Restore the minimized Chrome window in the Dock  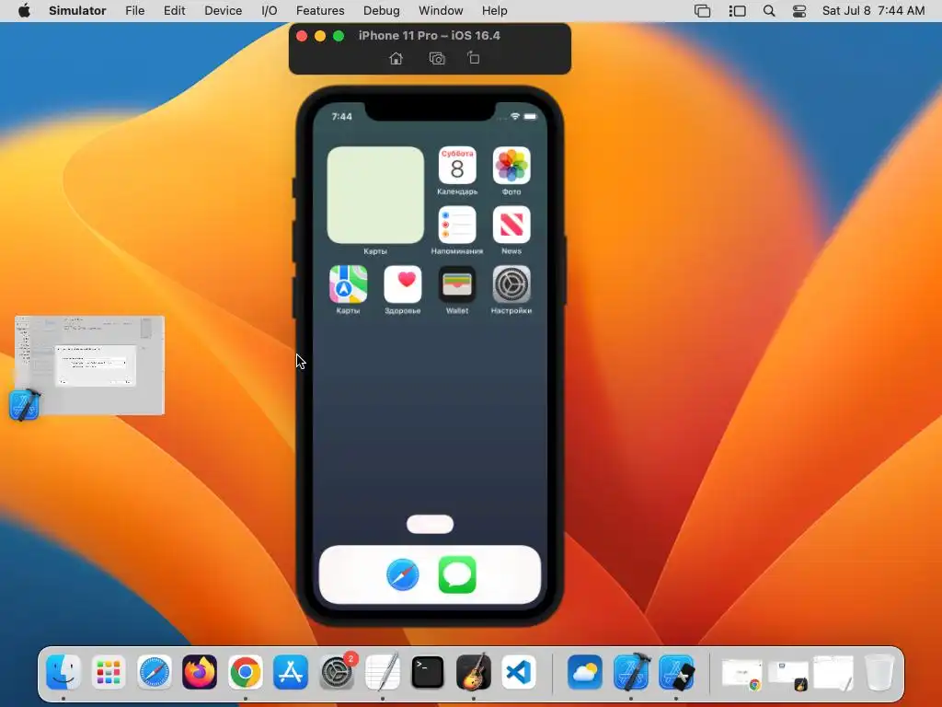click(742, 674)
